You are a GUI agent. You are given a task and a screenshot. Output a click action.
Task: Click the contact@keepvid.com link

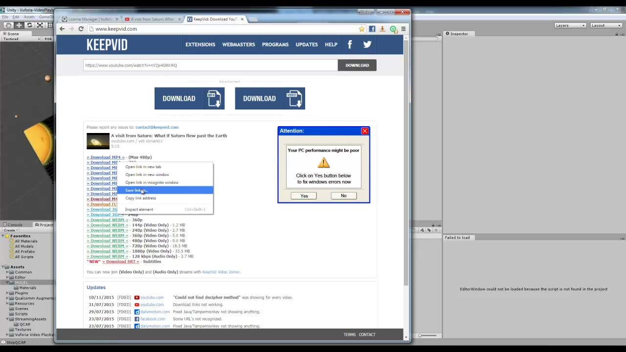click(x=157, y=127)
